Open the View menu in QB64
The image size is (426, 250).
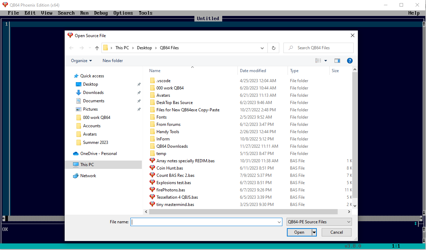click(47, 13)
